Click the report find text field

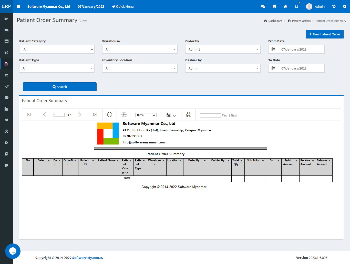point(210,115)
